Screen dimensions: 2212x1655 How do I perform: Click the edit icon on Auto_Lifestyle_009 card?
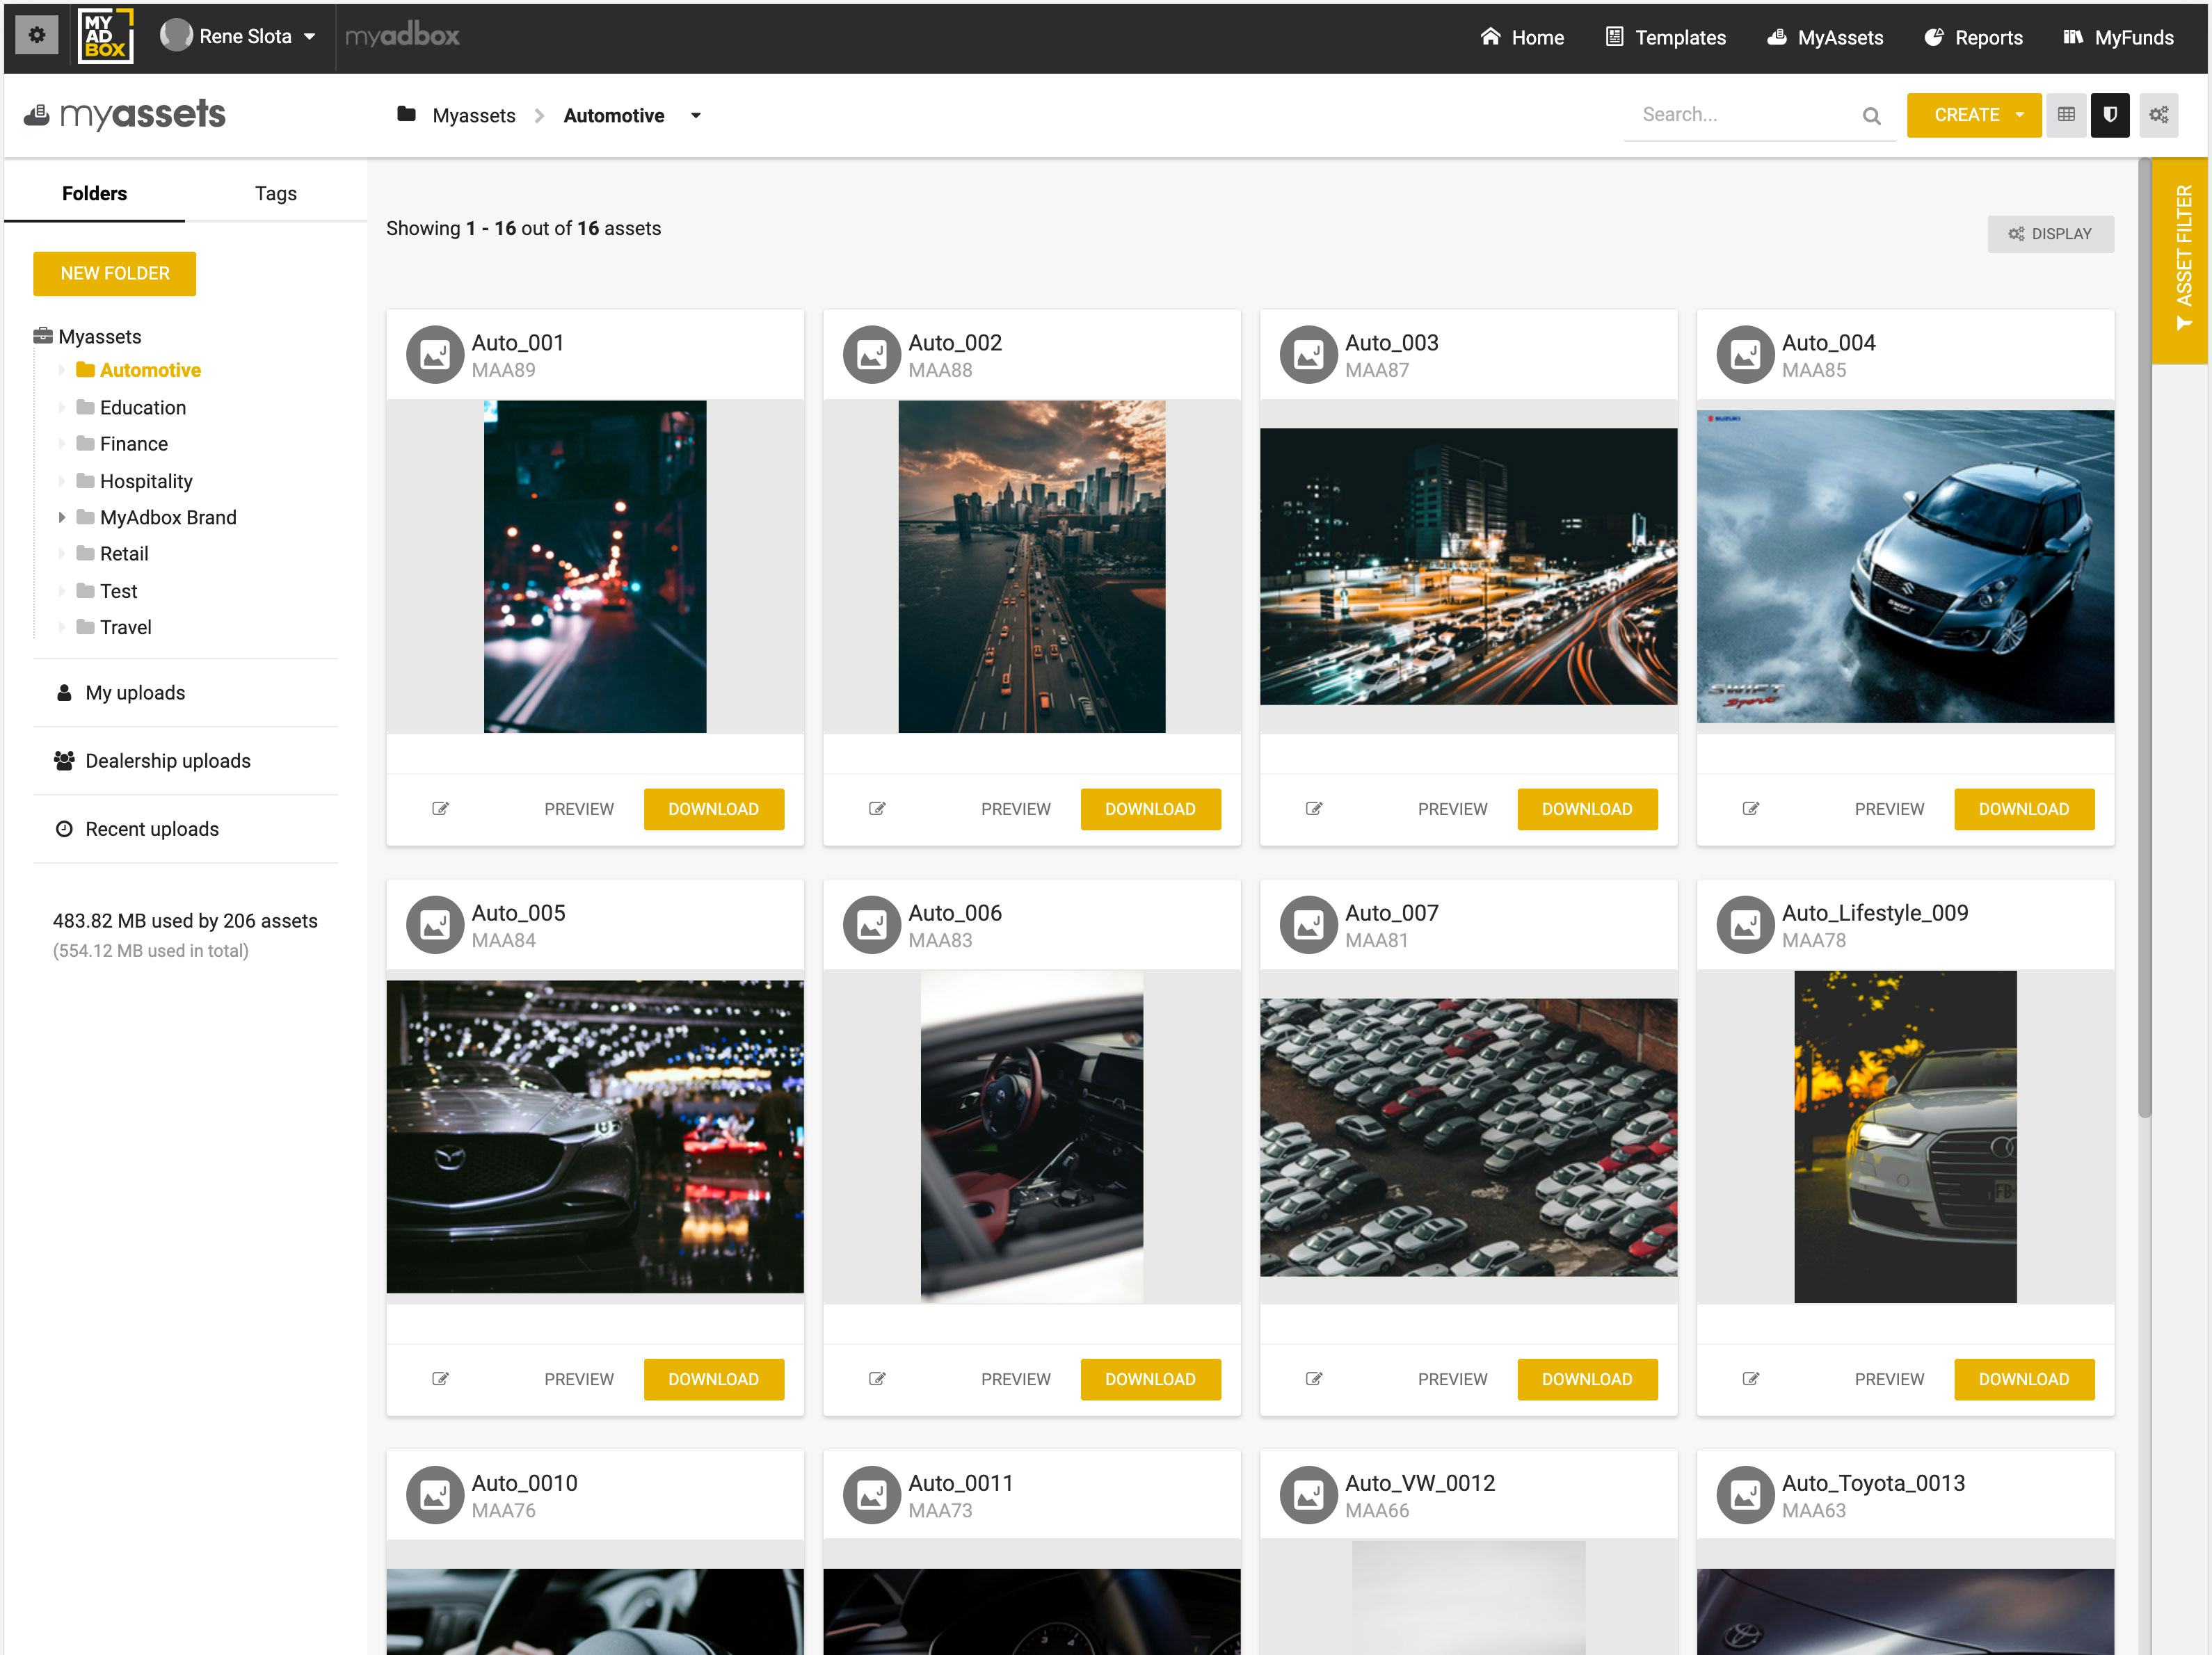pyautogui.click(x=1751, y=1379)
